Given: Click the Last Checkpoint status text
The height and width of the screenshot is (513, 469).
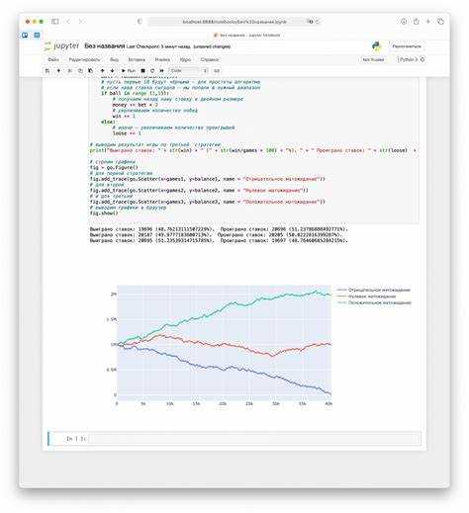Looking at the screenshot, I should point(178,46).
